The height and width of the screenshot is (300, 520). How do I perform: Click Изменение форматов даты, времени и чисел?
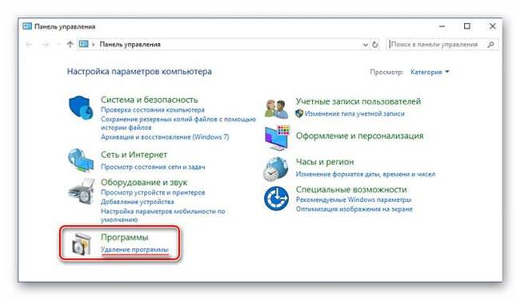point(366,174)
